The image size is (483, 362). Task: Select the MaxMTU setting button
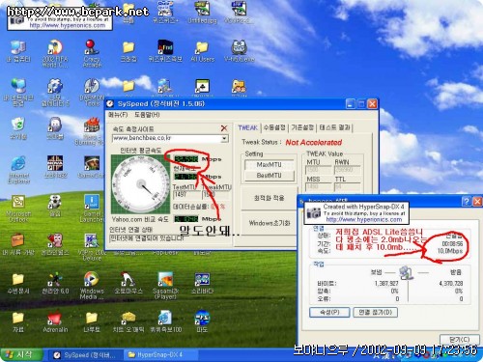tap(270, 165)
